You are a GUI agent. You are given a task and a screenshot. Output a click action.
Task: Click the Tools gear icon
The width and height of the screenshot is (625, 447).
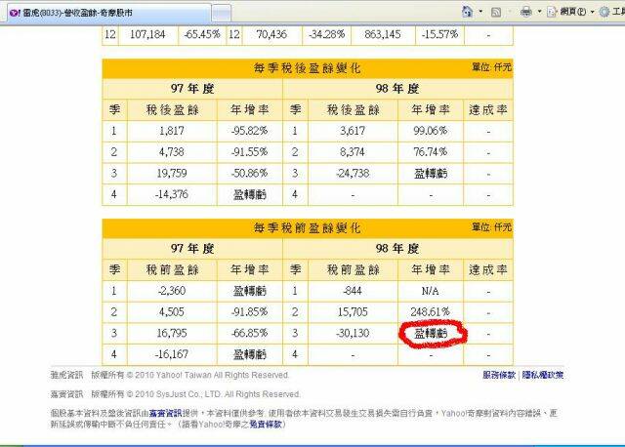(604, 12)
